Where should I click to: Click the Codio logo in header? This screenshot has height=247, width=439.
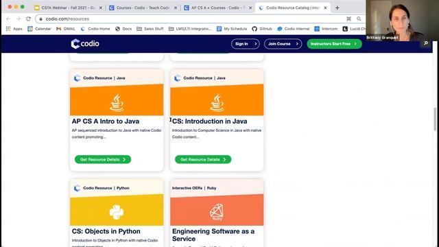[x=85, y=44]
